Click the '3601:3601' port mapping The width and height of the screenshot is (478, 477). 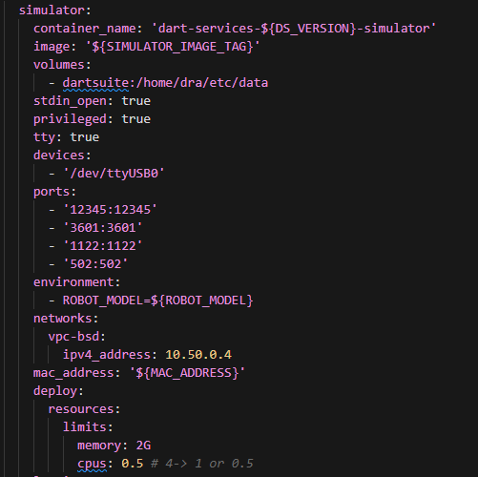(103, 228)
